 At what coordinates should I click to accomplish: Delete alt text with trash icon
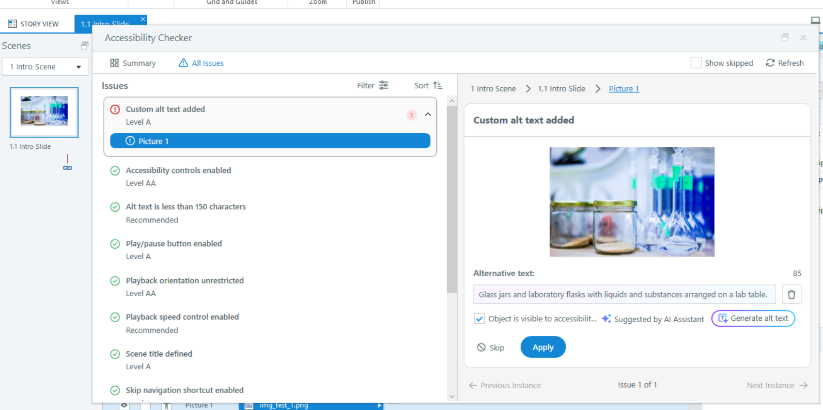pos(791,295)
